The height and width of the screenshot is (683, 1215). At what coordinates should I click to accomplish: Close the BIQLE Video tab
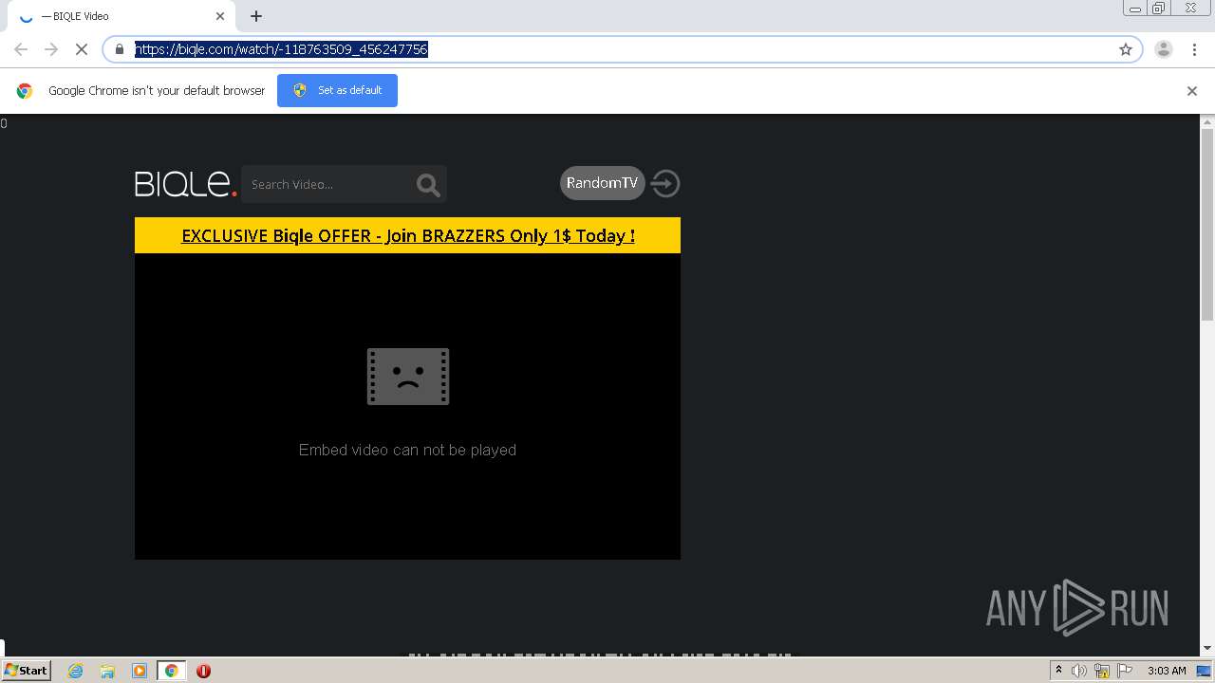tap(220, 16)
